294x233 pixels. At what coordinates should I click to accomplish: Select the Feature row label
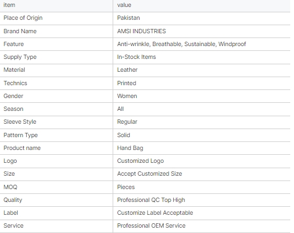(14, 44)
